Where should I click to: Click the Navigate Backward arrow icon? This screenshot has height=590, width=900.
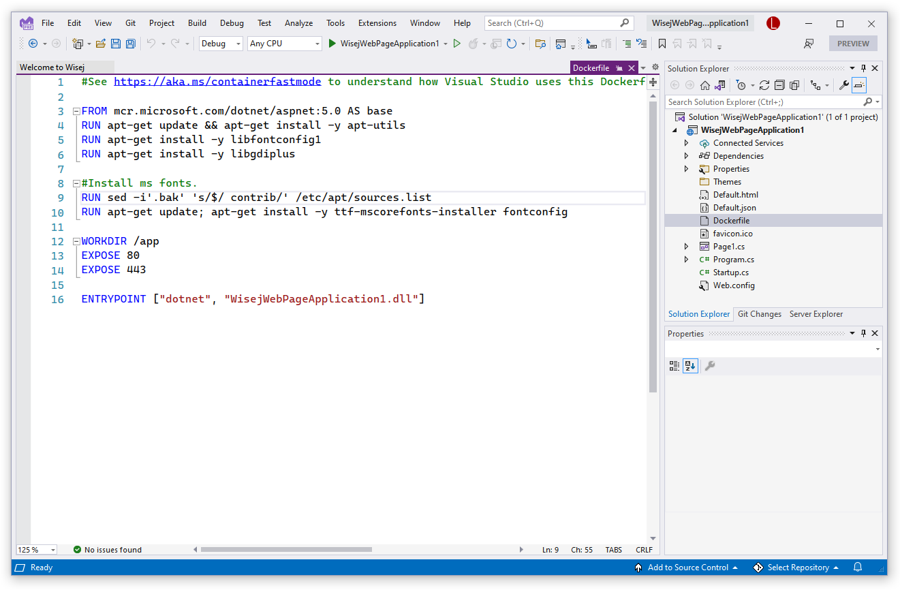[33, 44]
